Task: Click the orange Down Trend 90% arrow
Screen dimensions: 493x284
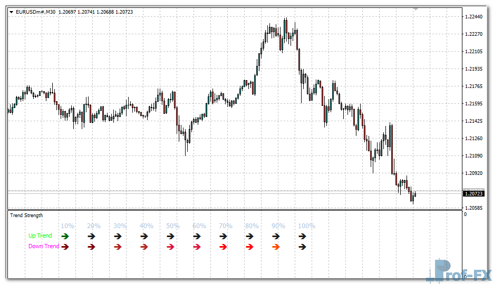Action: pyautogui.click(x=276, y=247)
